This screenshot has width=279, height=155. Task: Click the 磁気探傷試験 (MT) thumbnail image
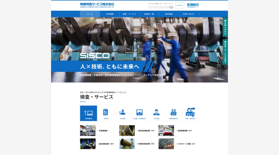coord(88,144)
